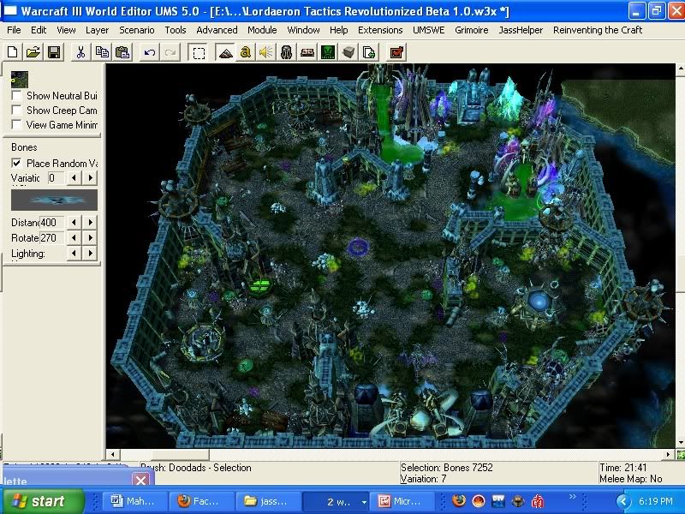
Task: Toggle View Game Minimap checkbox
Action: click(16, 124)
